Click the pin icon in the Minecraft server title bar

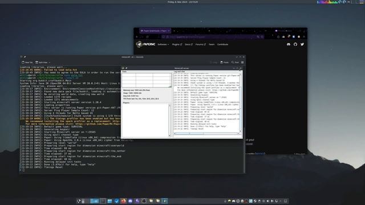pos(126,68)
